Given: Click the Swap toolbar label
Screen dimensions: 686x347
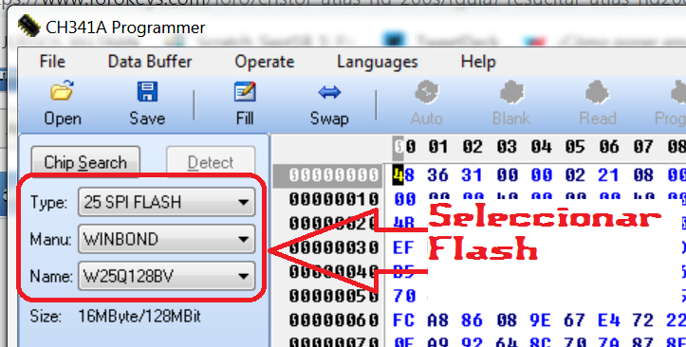Looking at the screenshot, I should click(x=329, y=119).
